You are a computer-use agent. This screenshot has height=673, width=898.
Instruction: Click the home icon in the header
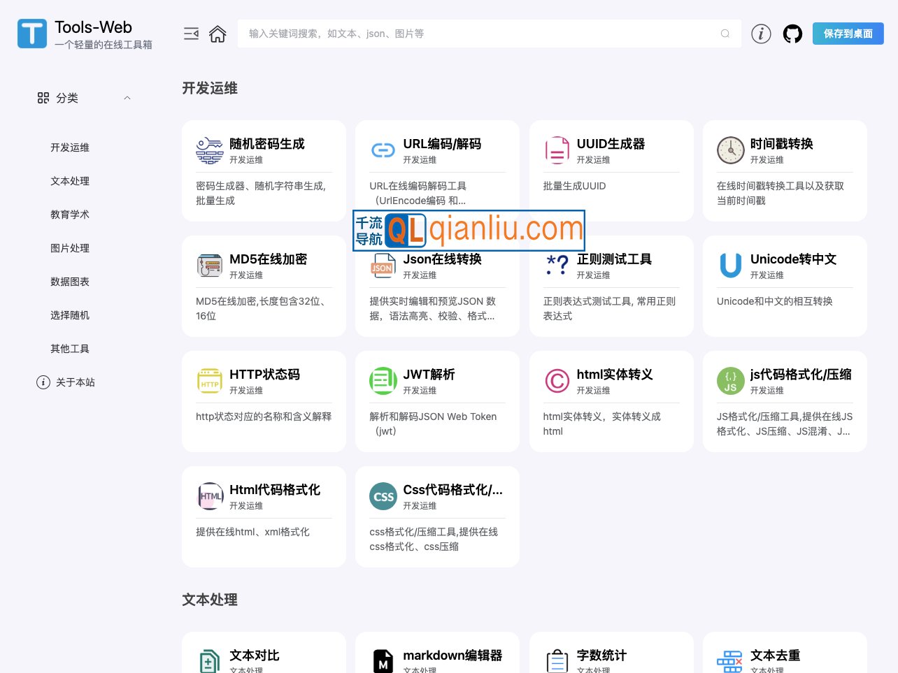click(x=218, y=34)
